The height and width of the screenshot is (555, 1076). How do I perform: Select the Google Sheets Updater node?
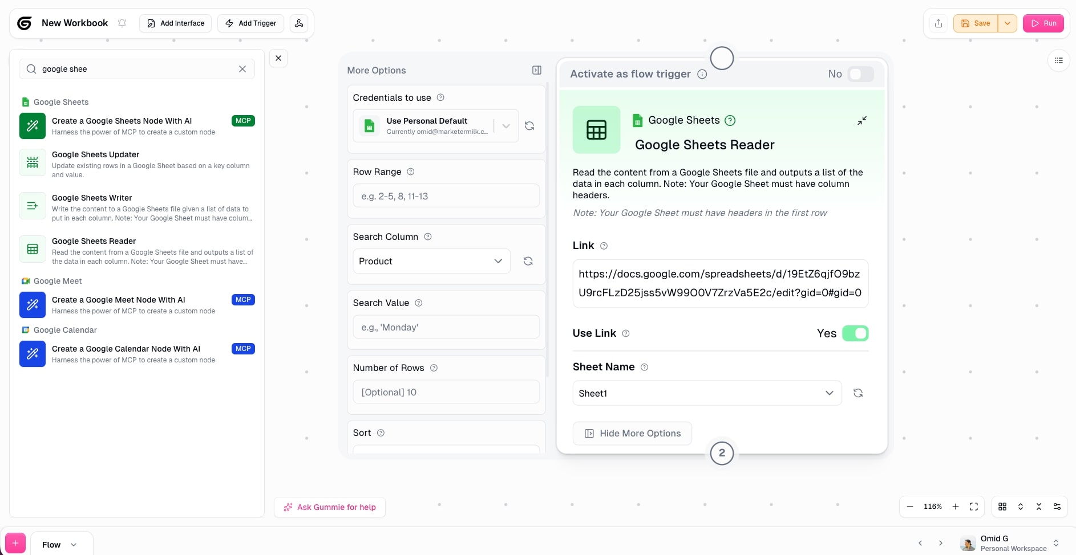[x=137, y=164]
